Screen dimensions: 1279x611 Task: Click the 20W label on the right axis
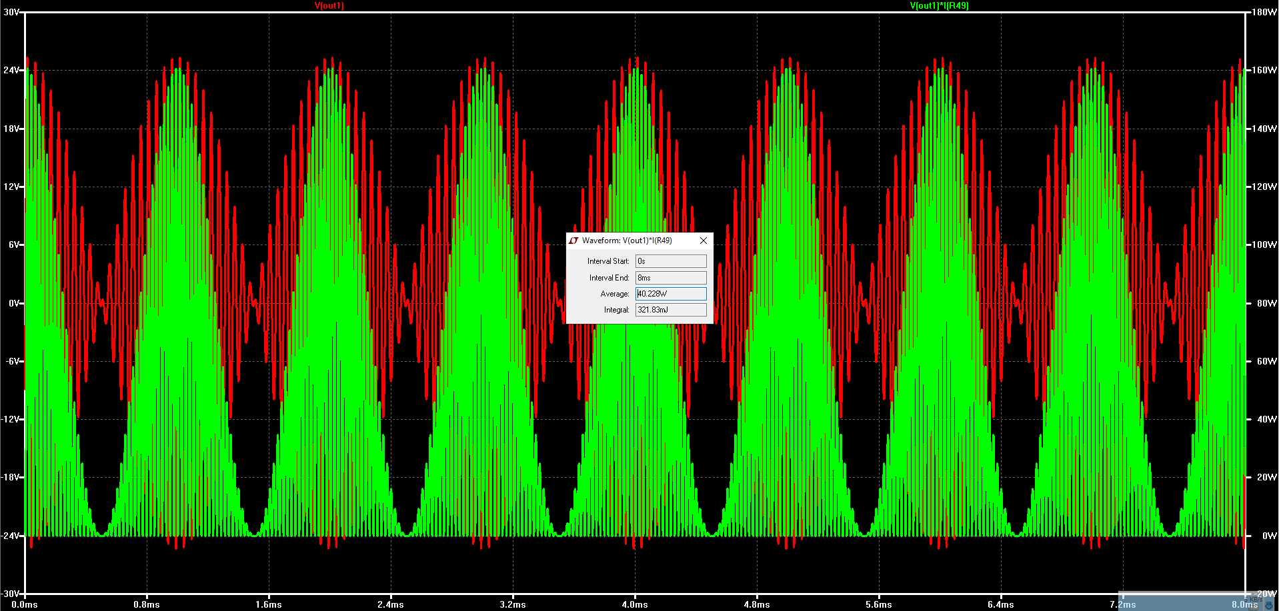[x=1266, y=477]
